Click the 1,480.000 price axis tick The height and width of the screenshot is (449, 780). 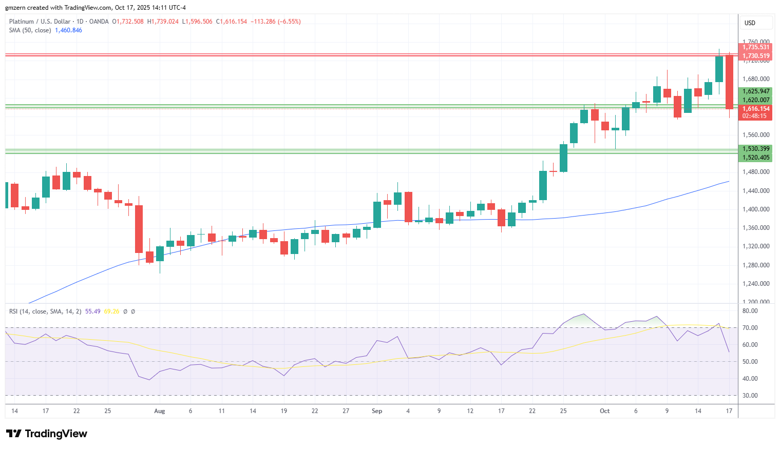click(x=756, y=172)
